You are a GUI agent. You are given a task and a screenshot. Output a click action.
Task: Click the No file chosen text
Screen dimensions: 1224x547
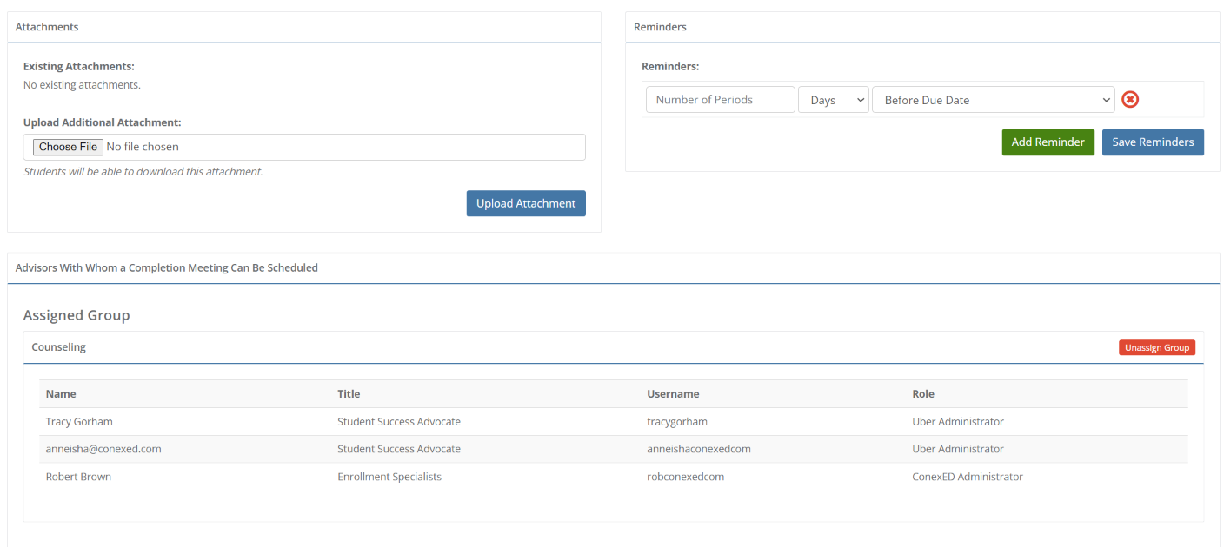143,147
